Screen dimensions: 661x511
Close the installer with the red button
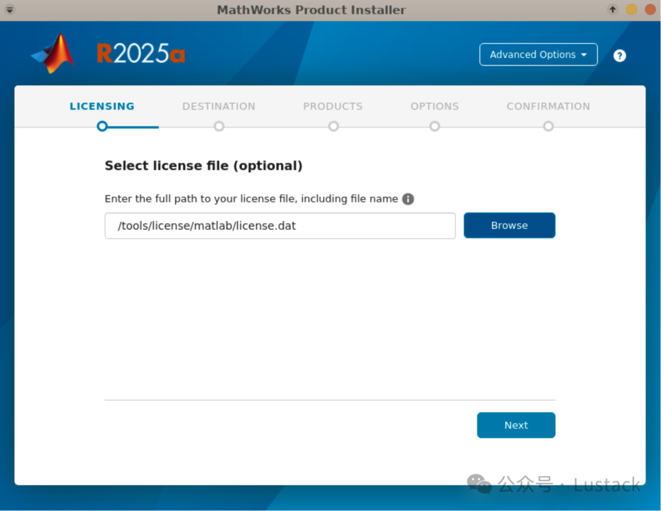651,9
